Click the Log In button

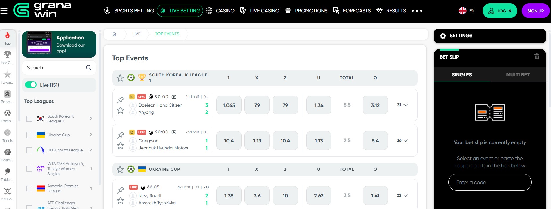pos(500,11)
